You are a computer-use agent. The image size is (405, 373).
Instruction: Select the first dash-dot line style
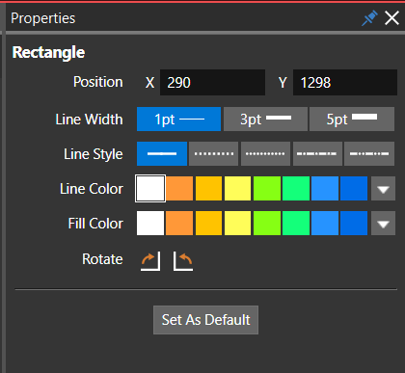[x=317, y=153]
